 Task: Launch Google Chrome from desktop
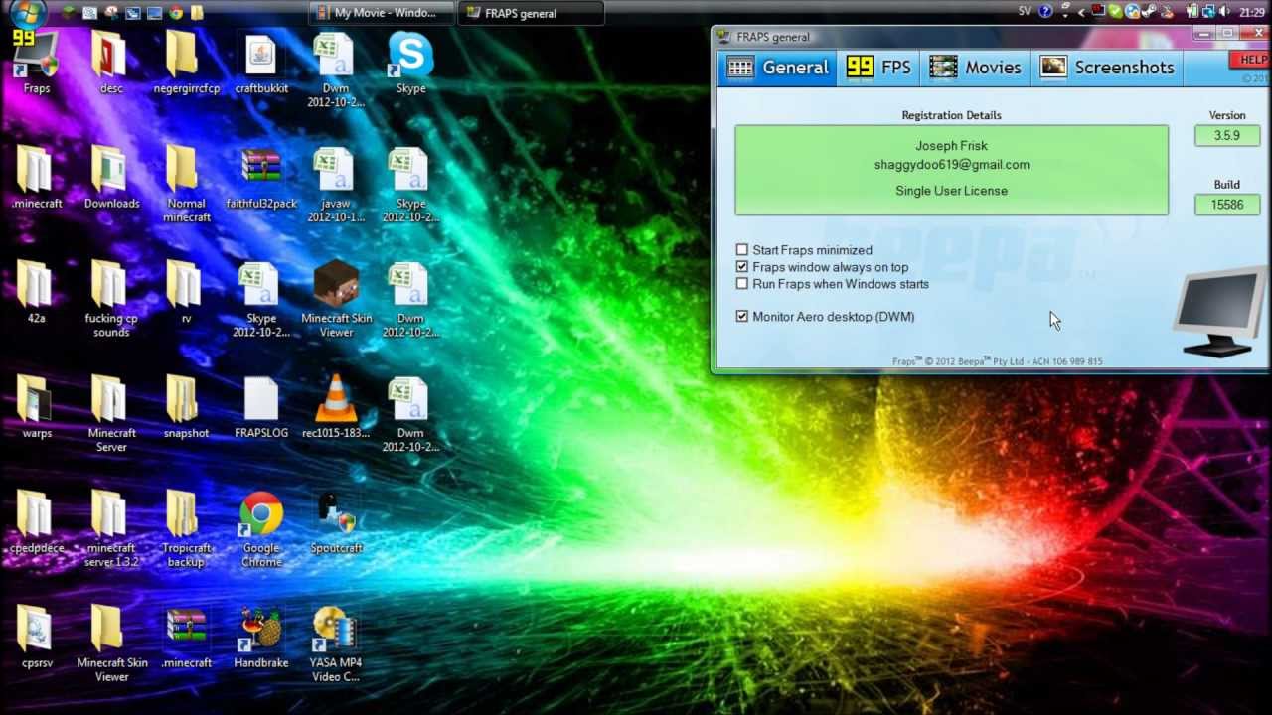tap(261, 528)
